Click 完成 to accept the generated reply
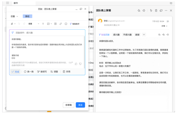The height and width of the screenshot is (118, 180). click(x=15, y=71)
